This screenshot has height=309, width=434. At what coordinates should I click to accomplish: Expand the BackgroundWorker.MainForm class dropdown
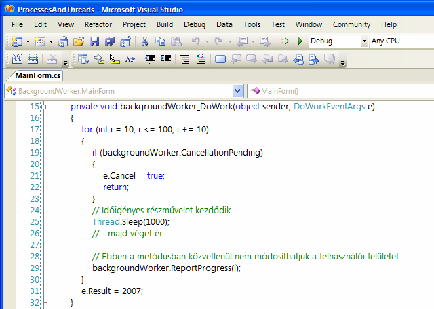(238, 91)
